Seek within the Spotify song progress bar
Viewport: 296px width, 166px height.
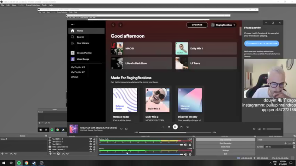tap(175, 132)
